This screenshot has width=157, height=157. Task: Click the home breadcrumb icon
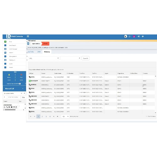[28, 44]
